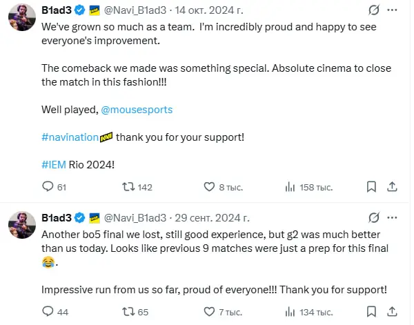Share the bo5 final tweet
414x325 pixels.
(x=392, y=312)
